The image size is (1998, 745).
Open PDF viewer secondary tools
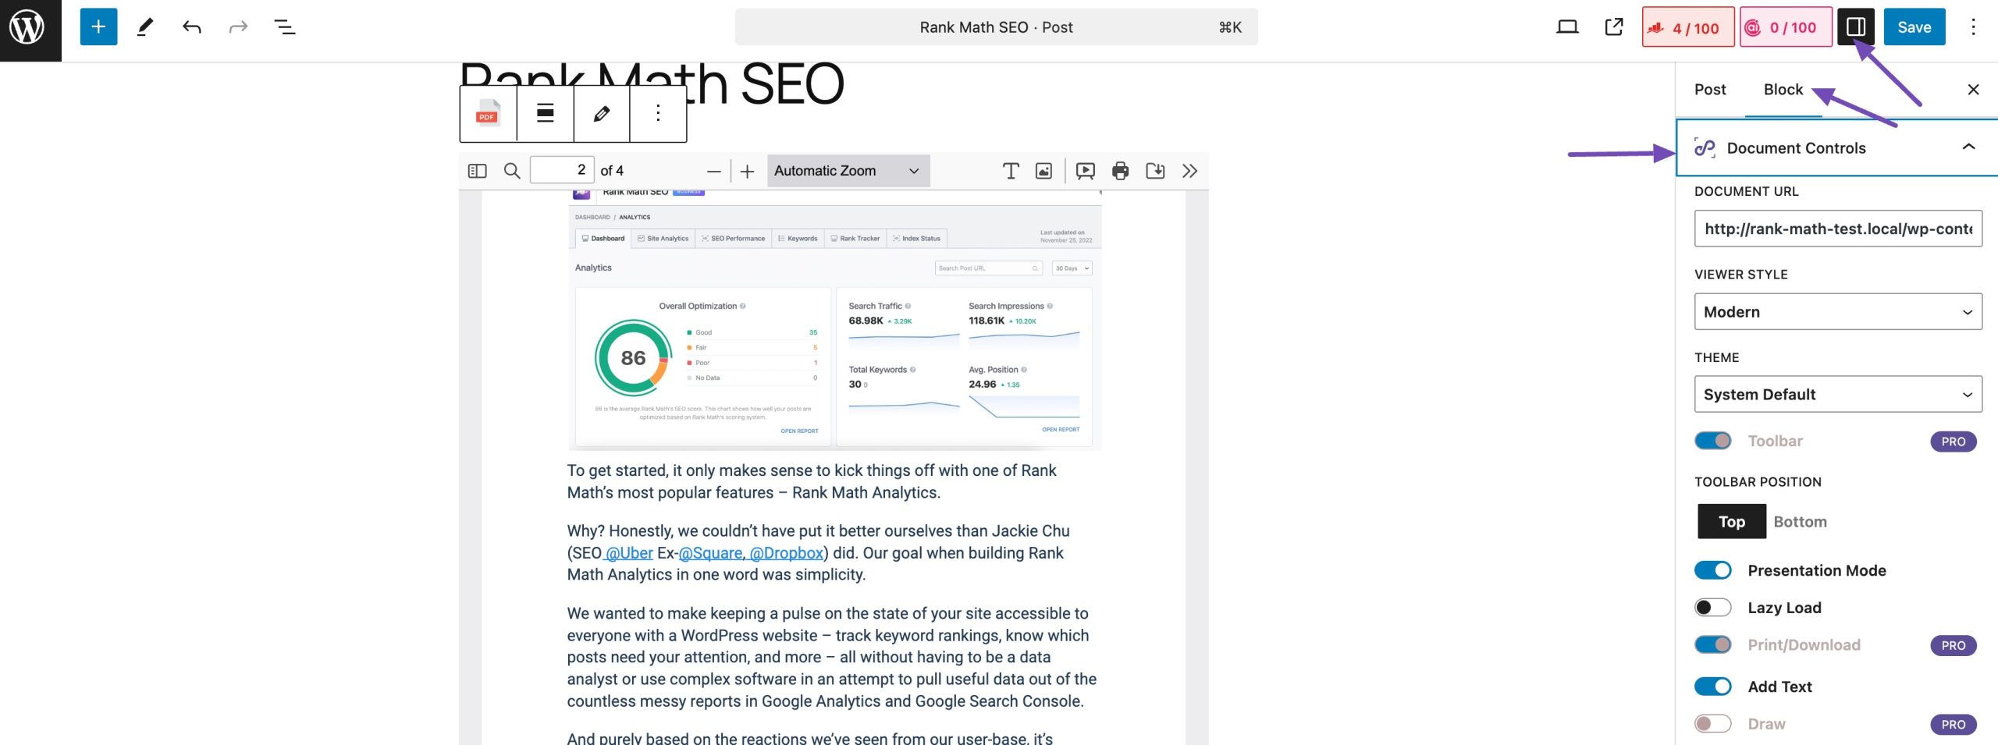pos(1189,171)
